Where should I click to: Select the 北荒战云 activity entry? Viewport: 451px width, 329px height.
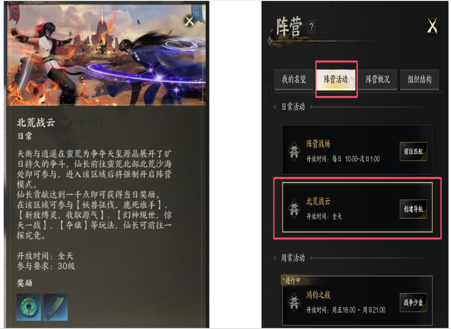(x=357, y=207)
